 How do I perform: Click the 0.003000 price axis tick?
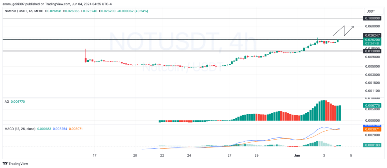(x=372, y=74)
